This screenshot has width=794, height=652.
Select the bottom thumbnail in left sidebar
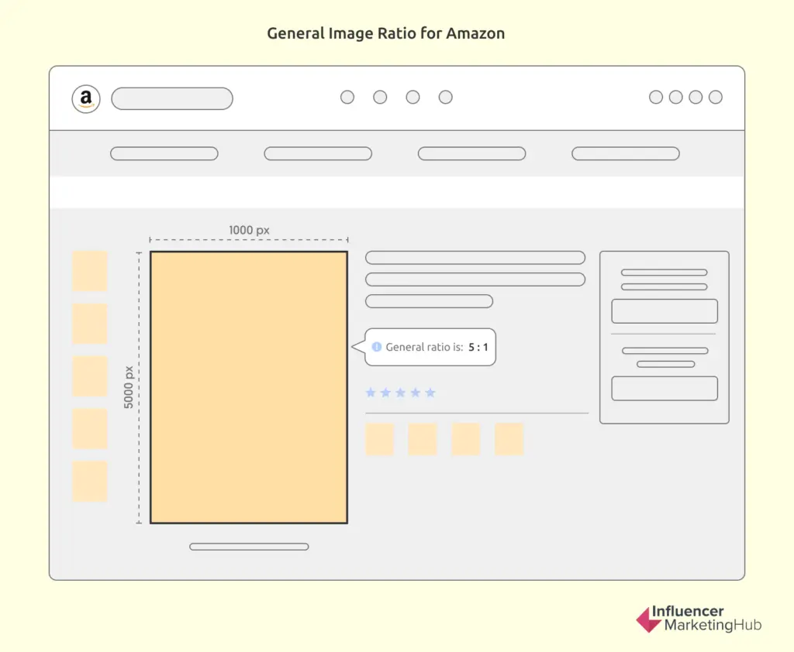coord(90,481)
